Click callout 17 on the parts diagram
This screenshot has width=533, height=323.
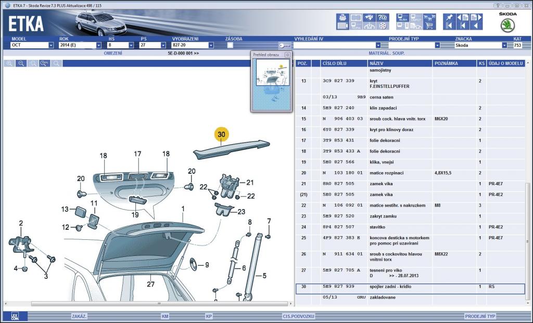pyautogui.click(x=137, y=154)
